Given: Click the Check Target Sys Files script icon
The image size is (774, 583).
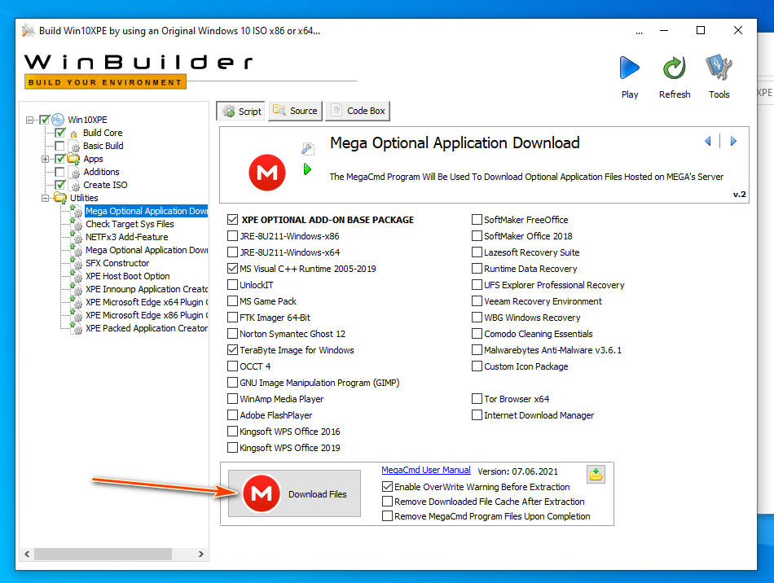Looking at the screenshot, I should click(76, 224).
